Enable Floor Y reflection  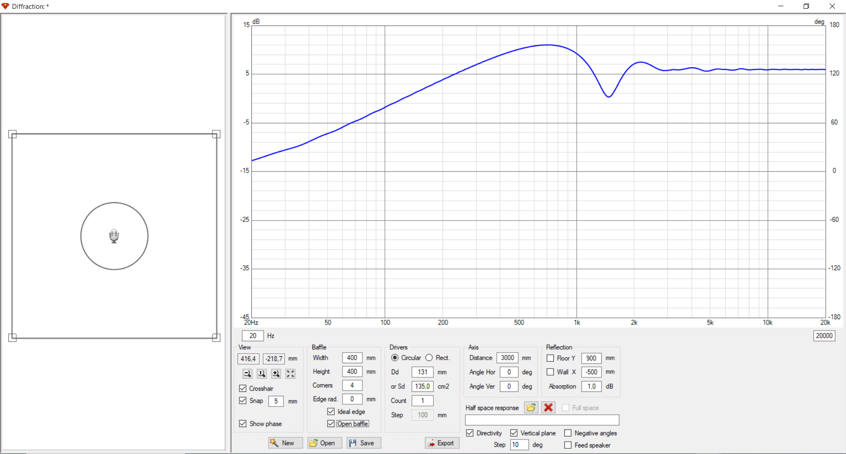pos(550,358)
